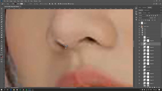Hide the Shape 80 layer

139,74
